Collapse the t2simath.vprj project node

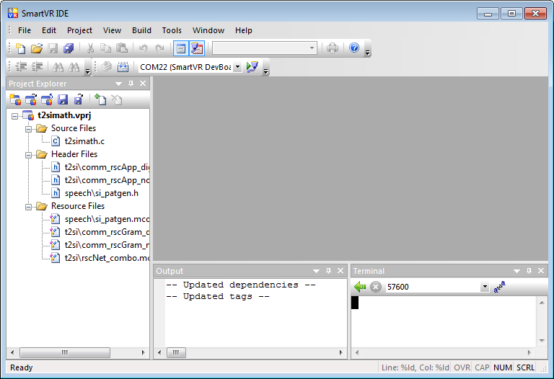(14, 116)
